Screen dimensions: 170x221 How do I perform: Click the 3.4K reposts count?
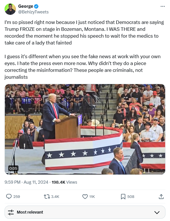(55, 196)
